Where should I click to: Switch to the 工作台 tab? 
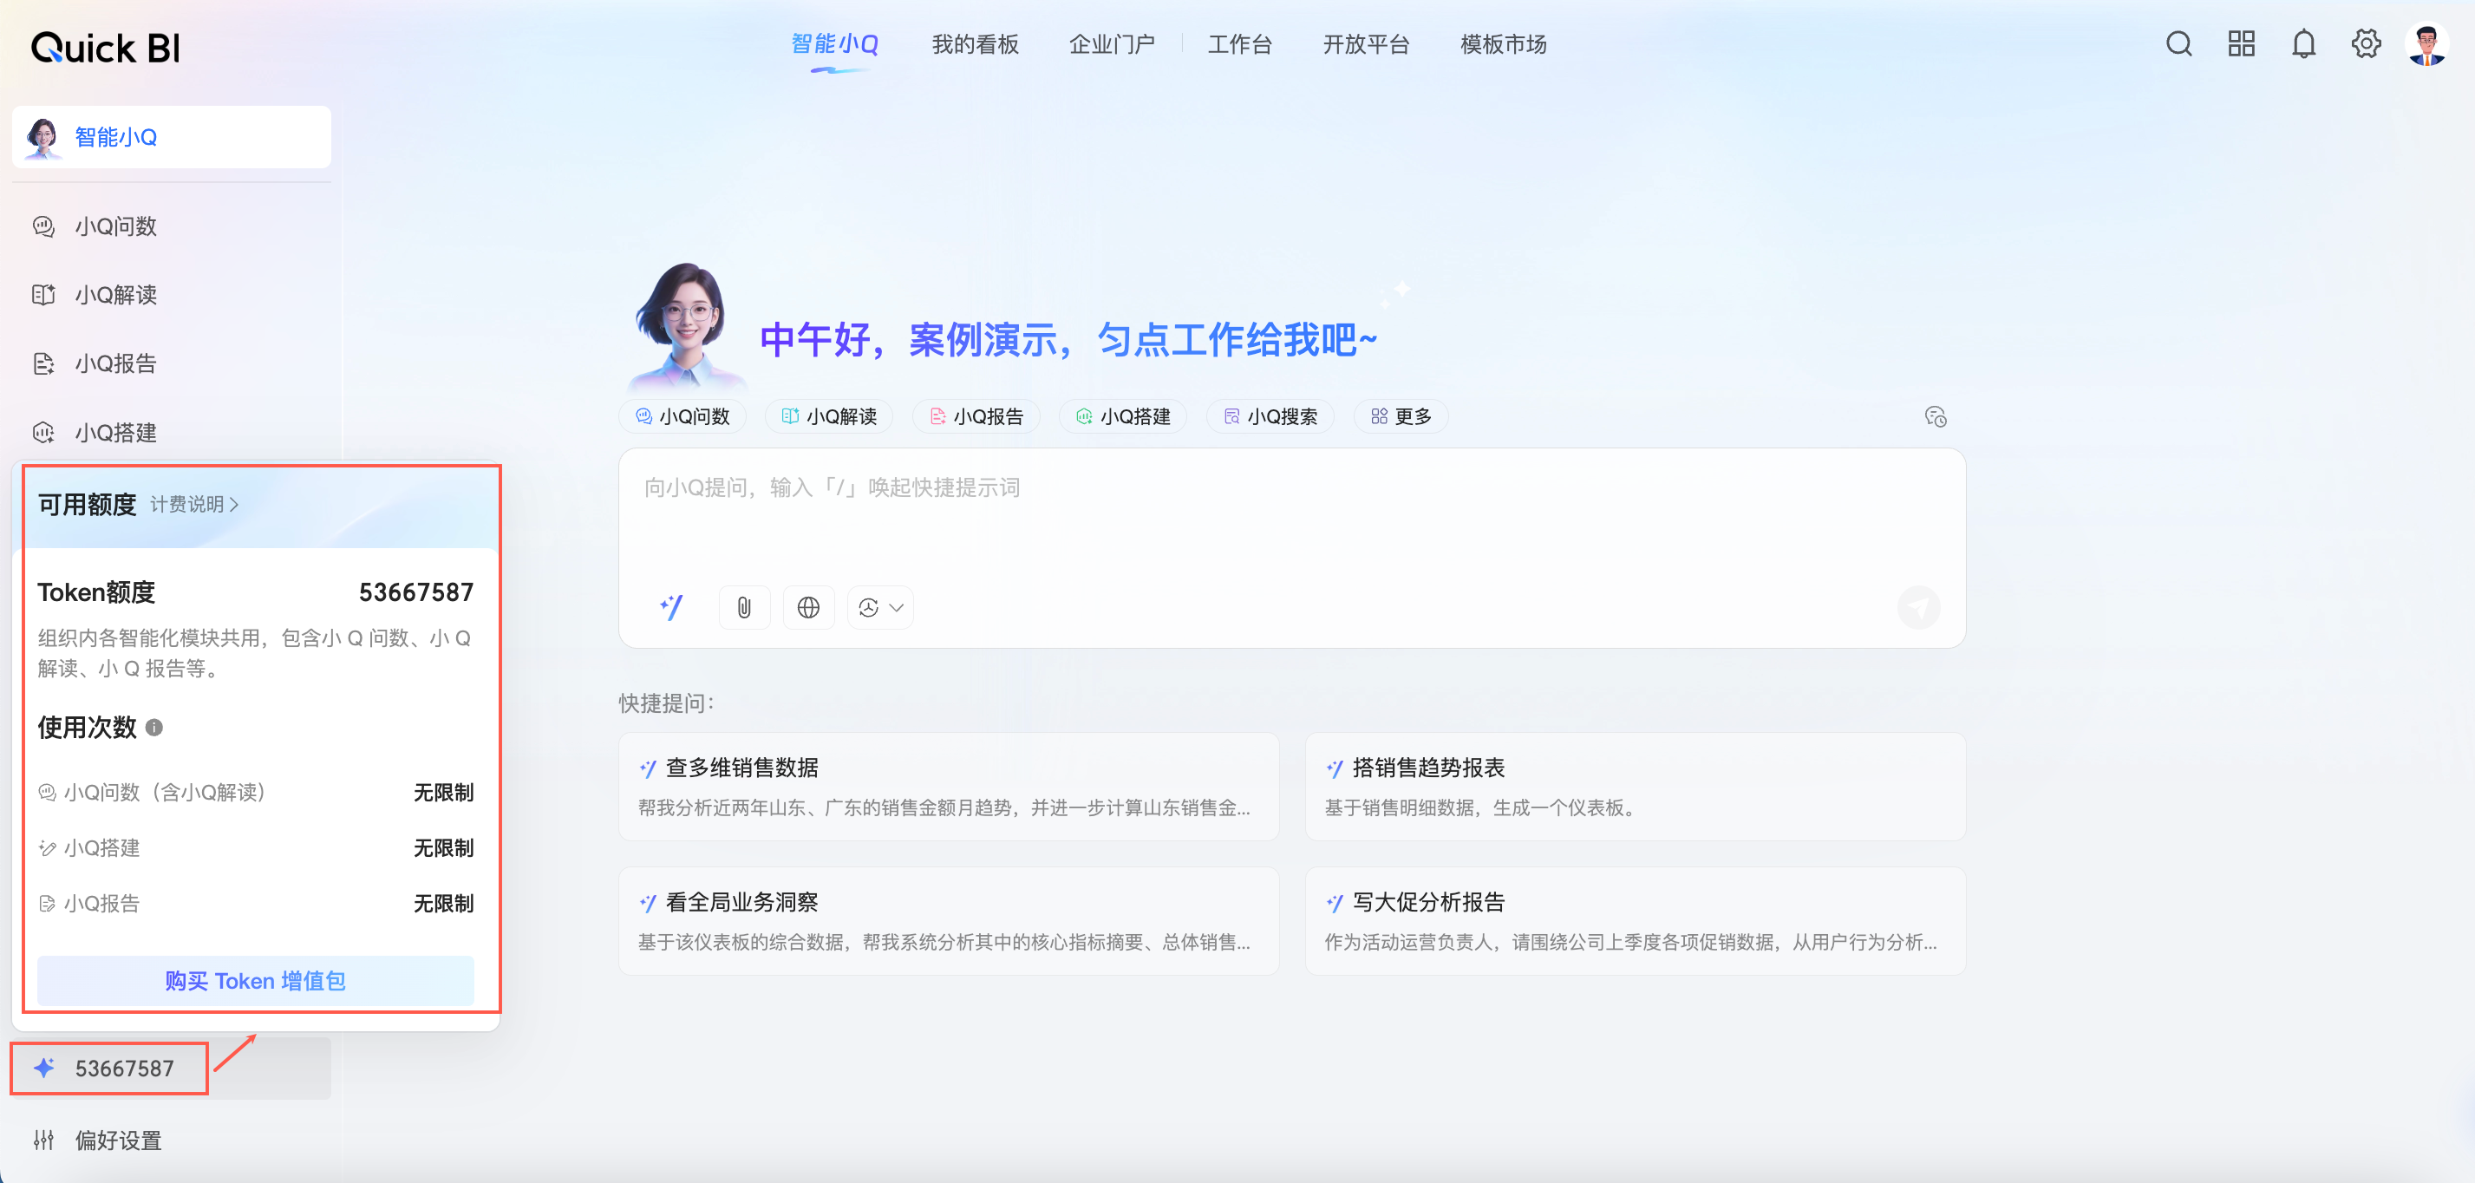click(x=1239, y=44)
